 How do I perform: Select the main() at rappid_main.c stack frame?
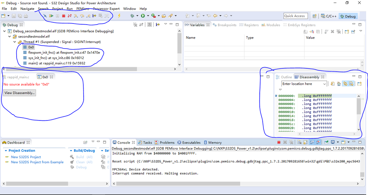[x=54, y=63]
